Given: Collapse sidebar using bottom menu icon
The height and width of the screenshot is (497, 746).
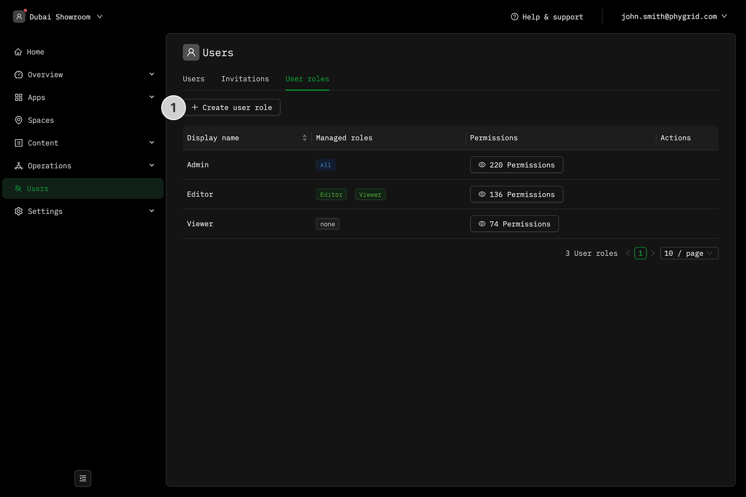Looking at the screenshot, I should (83, 478).
